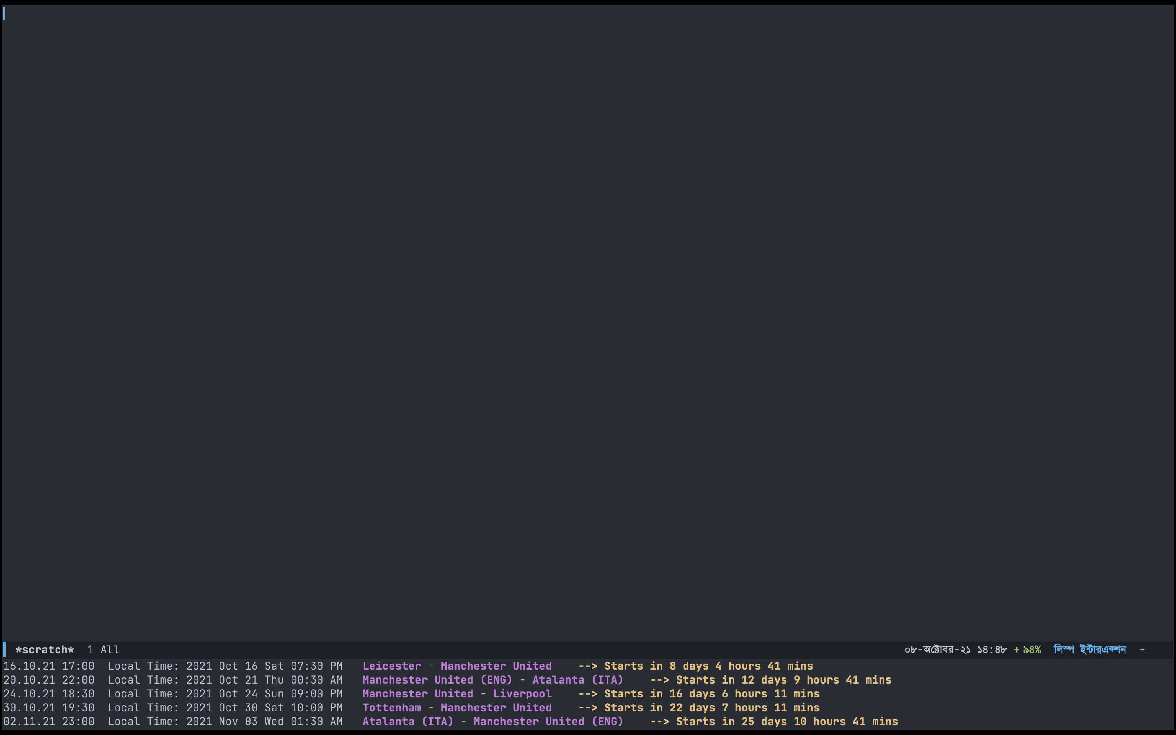
Task: Click the line number 1 in mode line
Action: point(90,649)
